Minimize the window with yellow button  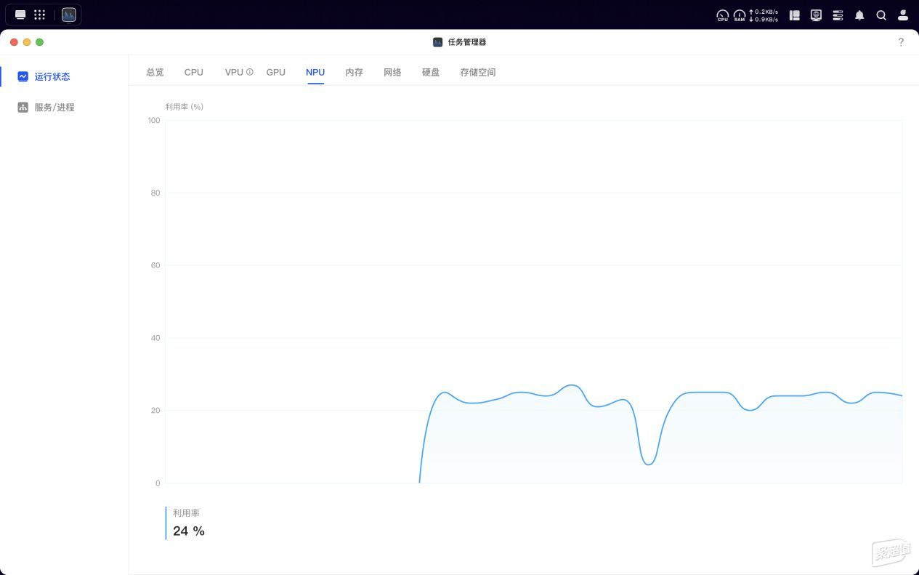click(x=27, y=42)
